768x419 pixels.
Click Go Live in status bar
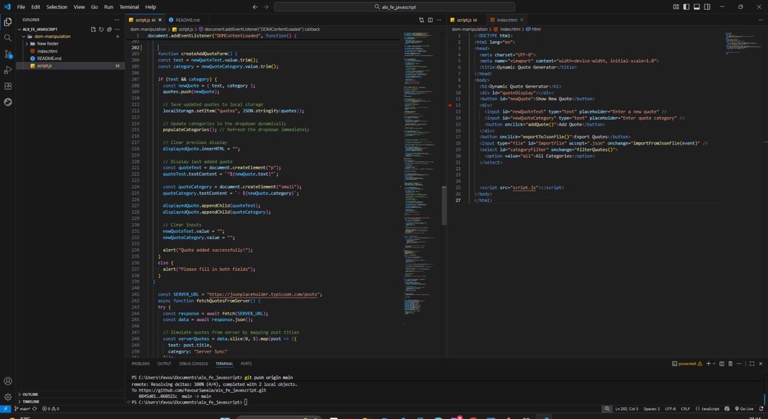[744, 408]
